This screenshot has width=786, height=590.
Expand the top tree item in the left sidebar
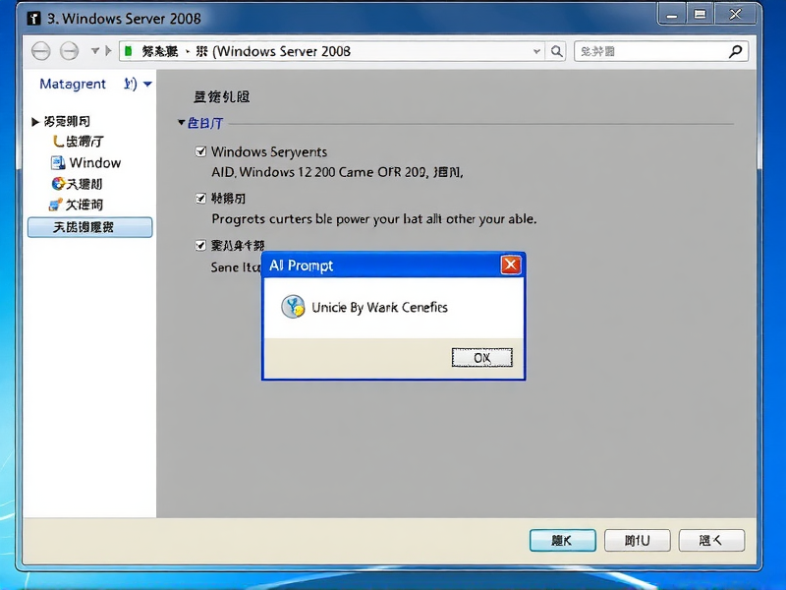tap(34, 121)
